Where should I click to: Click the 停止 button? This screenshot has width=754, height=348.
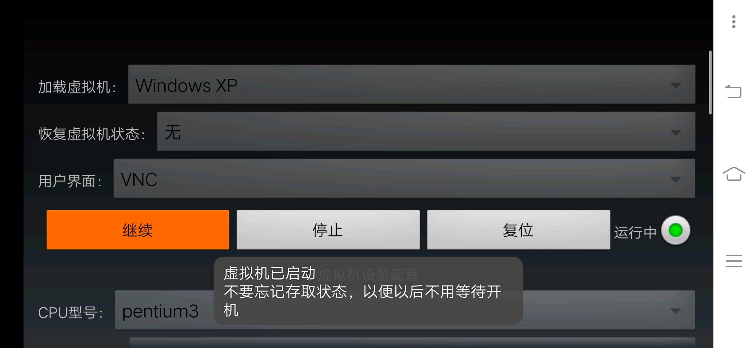pyautogui.click(x=328, y=230)
